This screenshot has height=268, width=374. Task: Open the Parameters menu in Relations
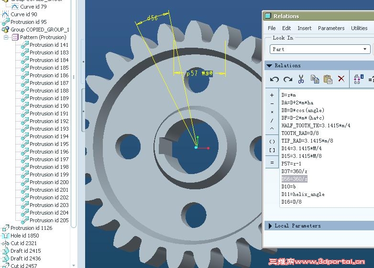331,28
